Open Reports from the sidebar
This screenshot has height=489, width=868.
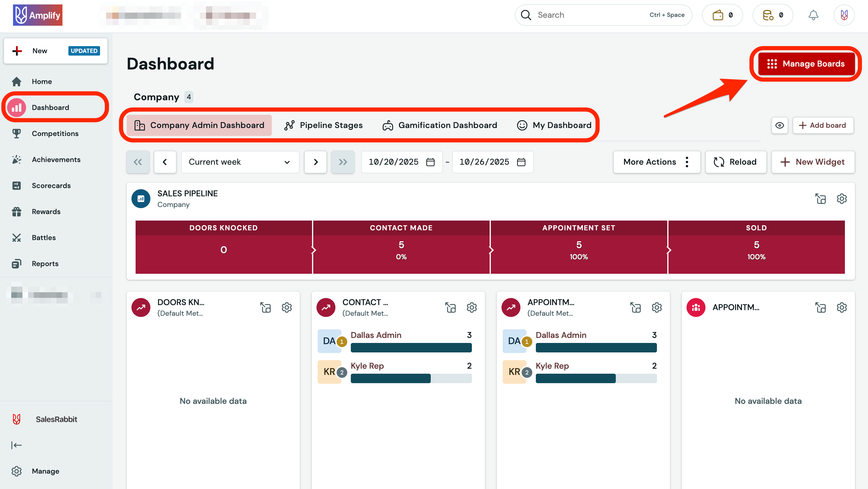coord(45,263)
